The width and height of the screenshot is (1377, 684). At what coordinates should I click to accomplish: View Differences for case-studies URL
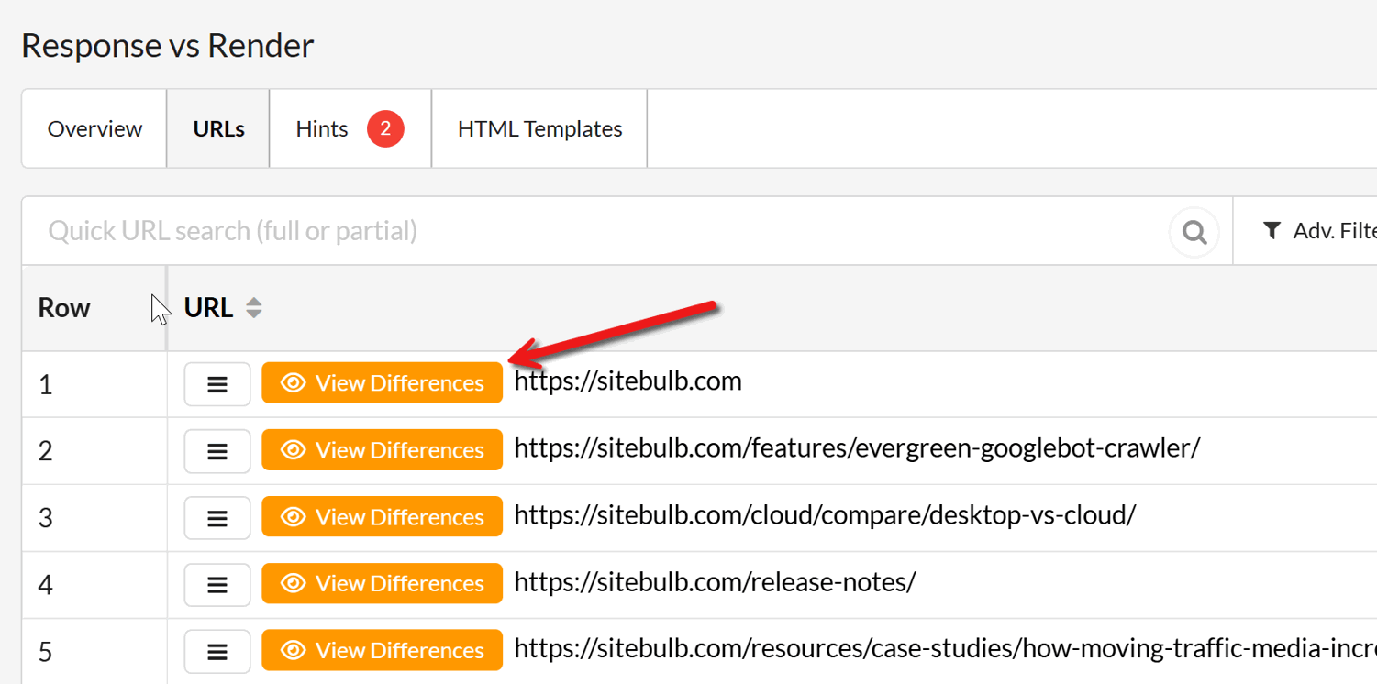pyautogui.click(x=382, y=650)
